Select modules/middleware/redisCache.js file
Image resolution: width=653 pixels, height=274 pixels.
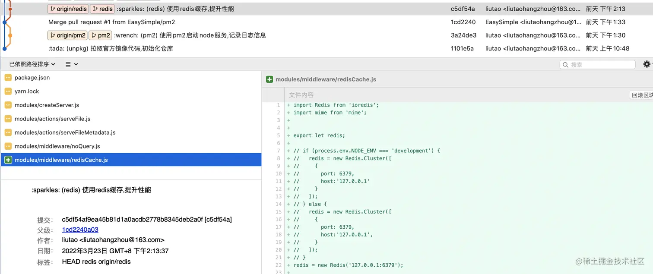coord(131,160)
